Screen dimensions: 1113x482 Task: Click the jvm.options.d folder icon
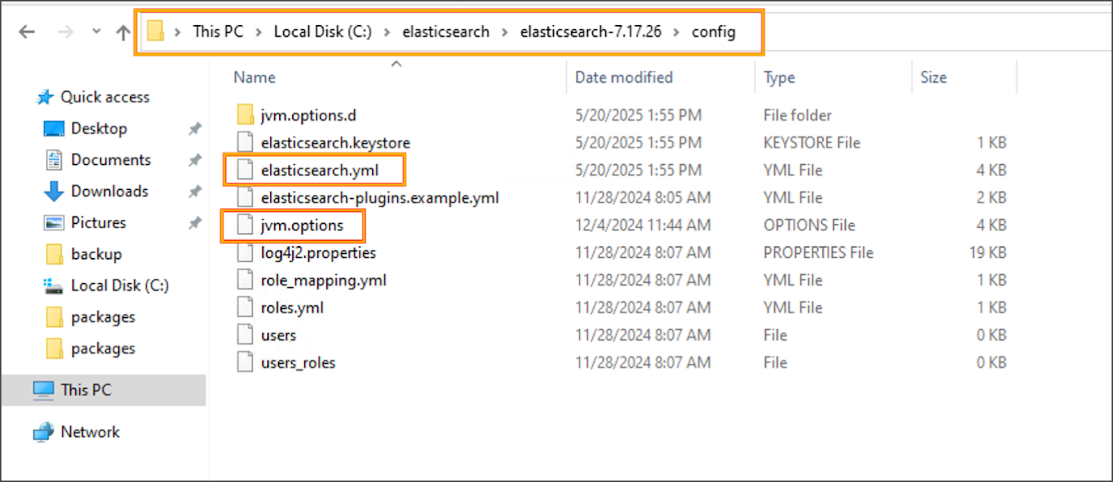tap(245, 115)
